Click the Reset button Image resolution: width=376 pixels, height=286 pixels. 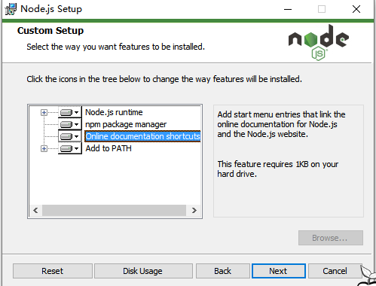click(53, 271)
